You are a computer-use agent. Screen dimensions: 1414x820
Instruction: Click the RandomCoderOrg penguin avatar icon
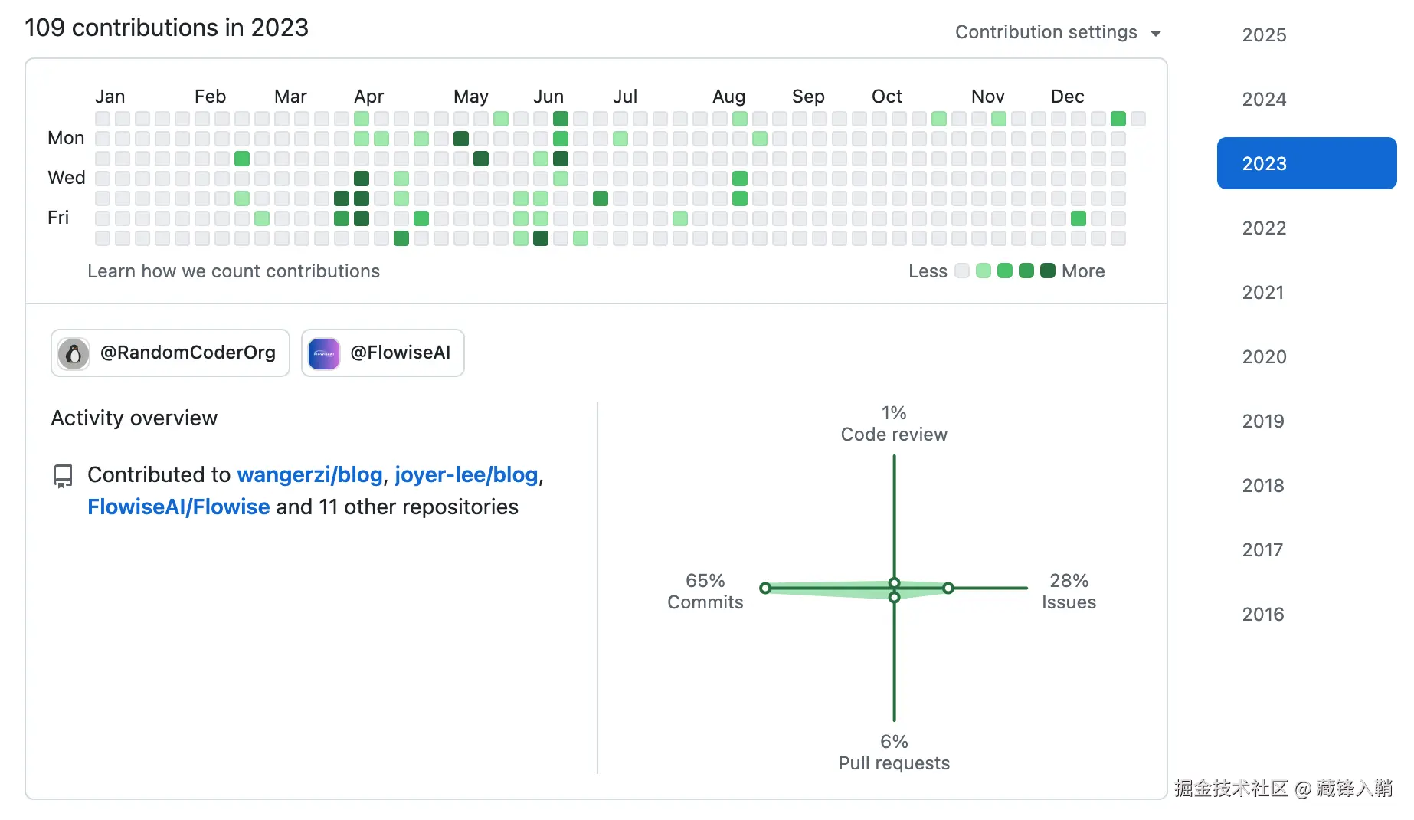pyautogui.click(x=74, y=353)
